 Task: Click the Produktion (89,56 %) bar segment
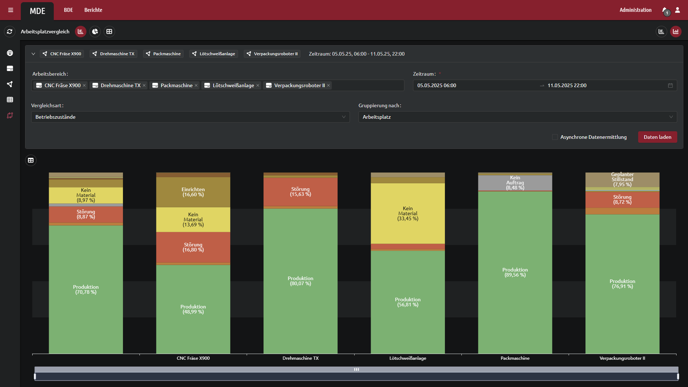pos(515,273)
